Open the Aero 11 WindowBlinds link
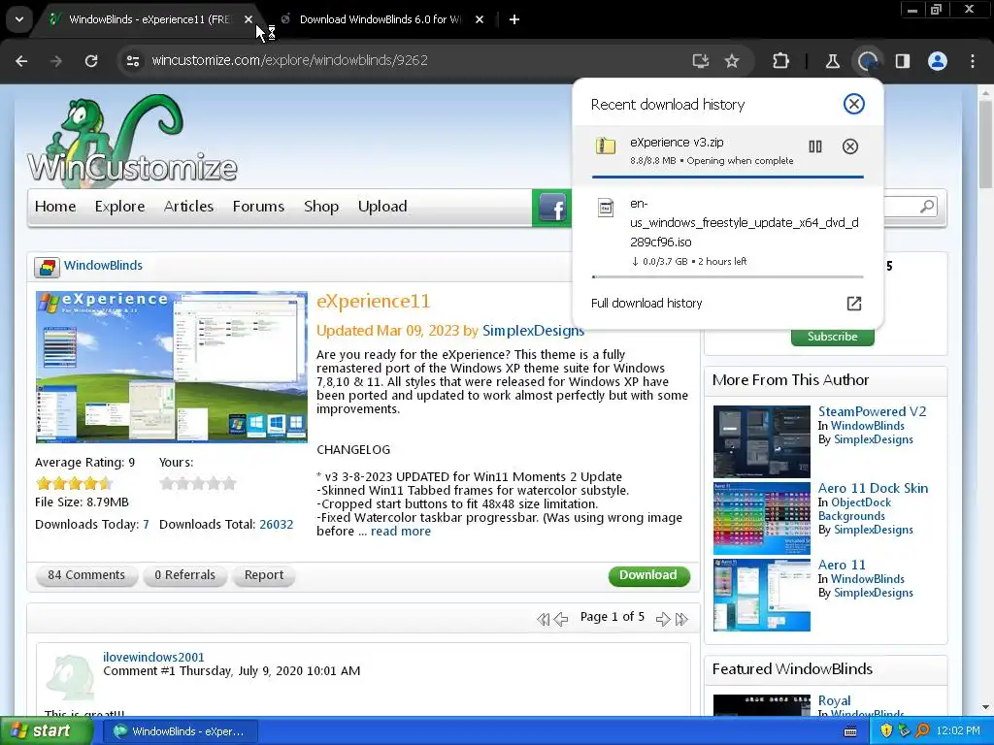Viewport: 994px width, 745px height. point(842,566)
